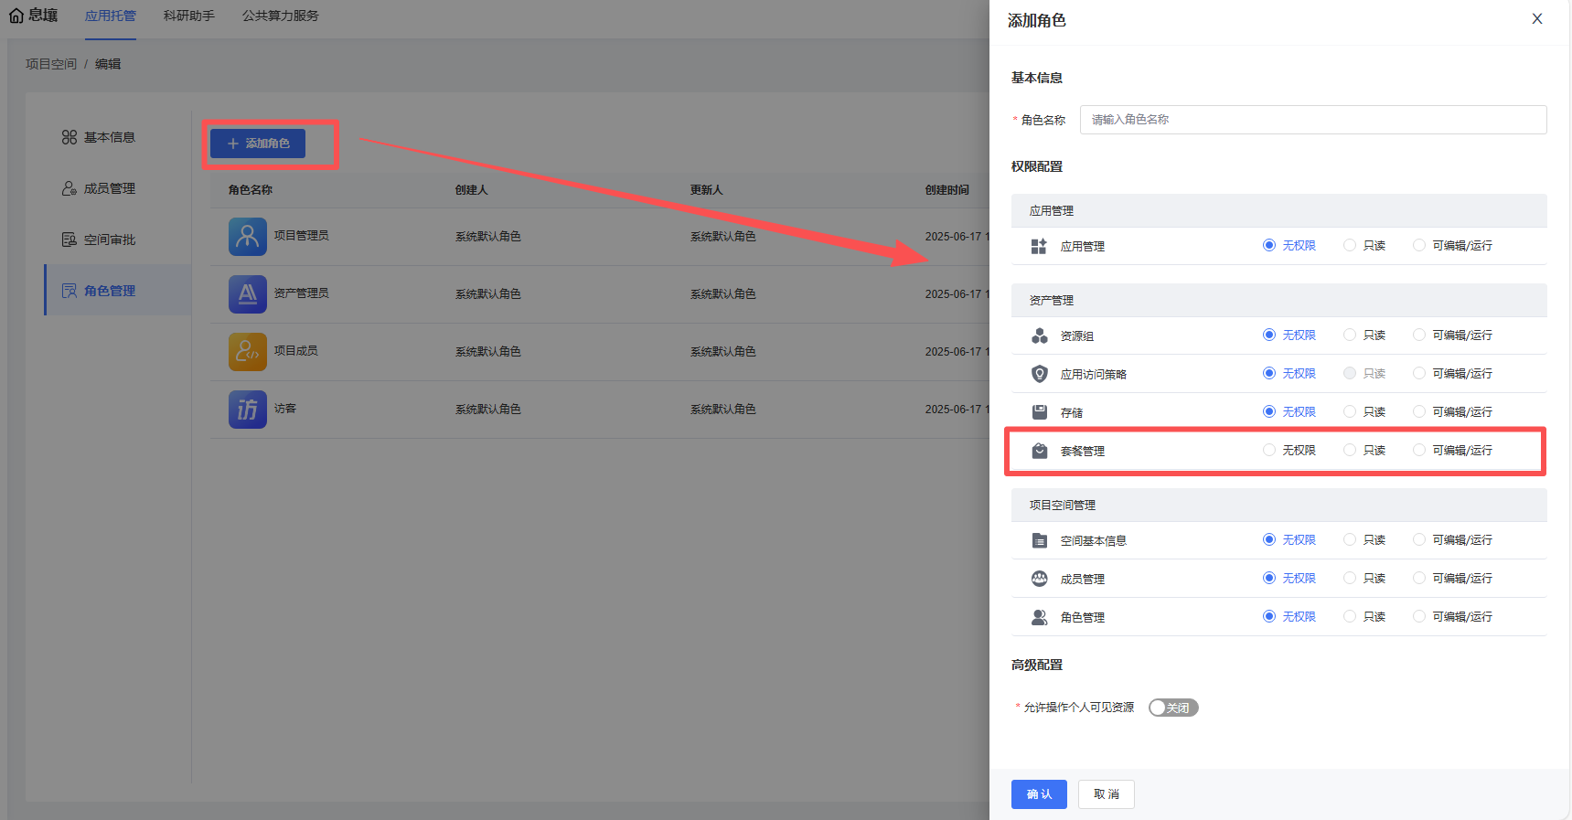Click the 访客 role name

[x=285, y=409]
